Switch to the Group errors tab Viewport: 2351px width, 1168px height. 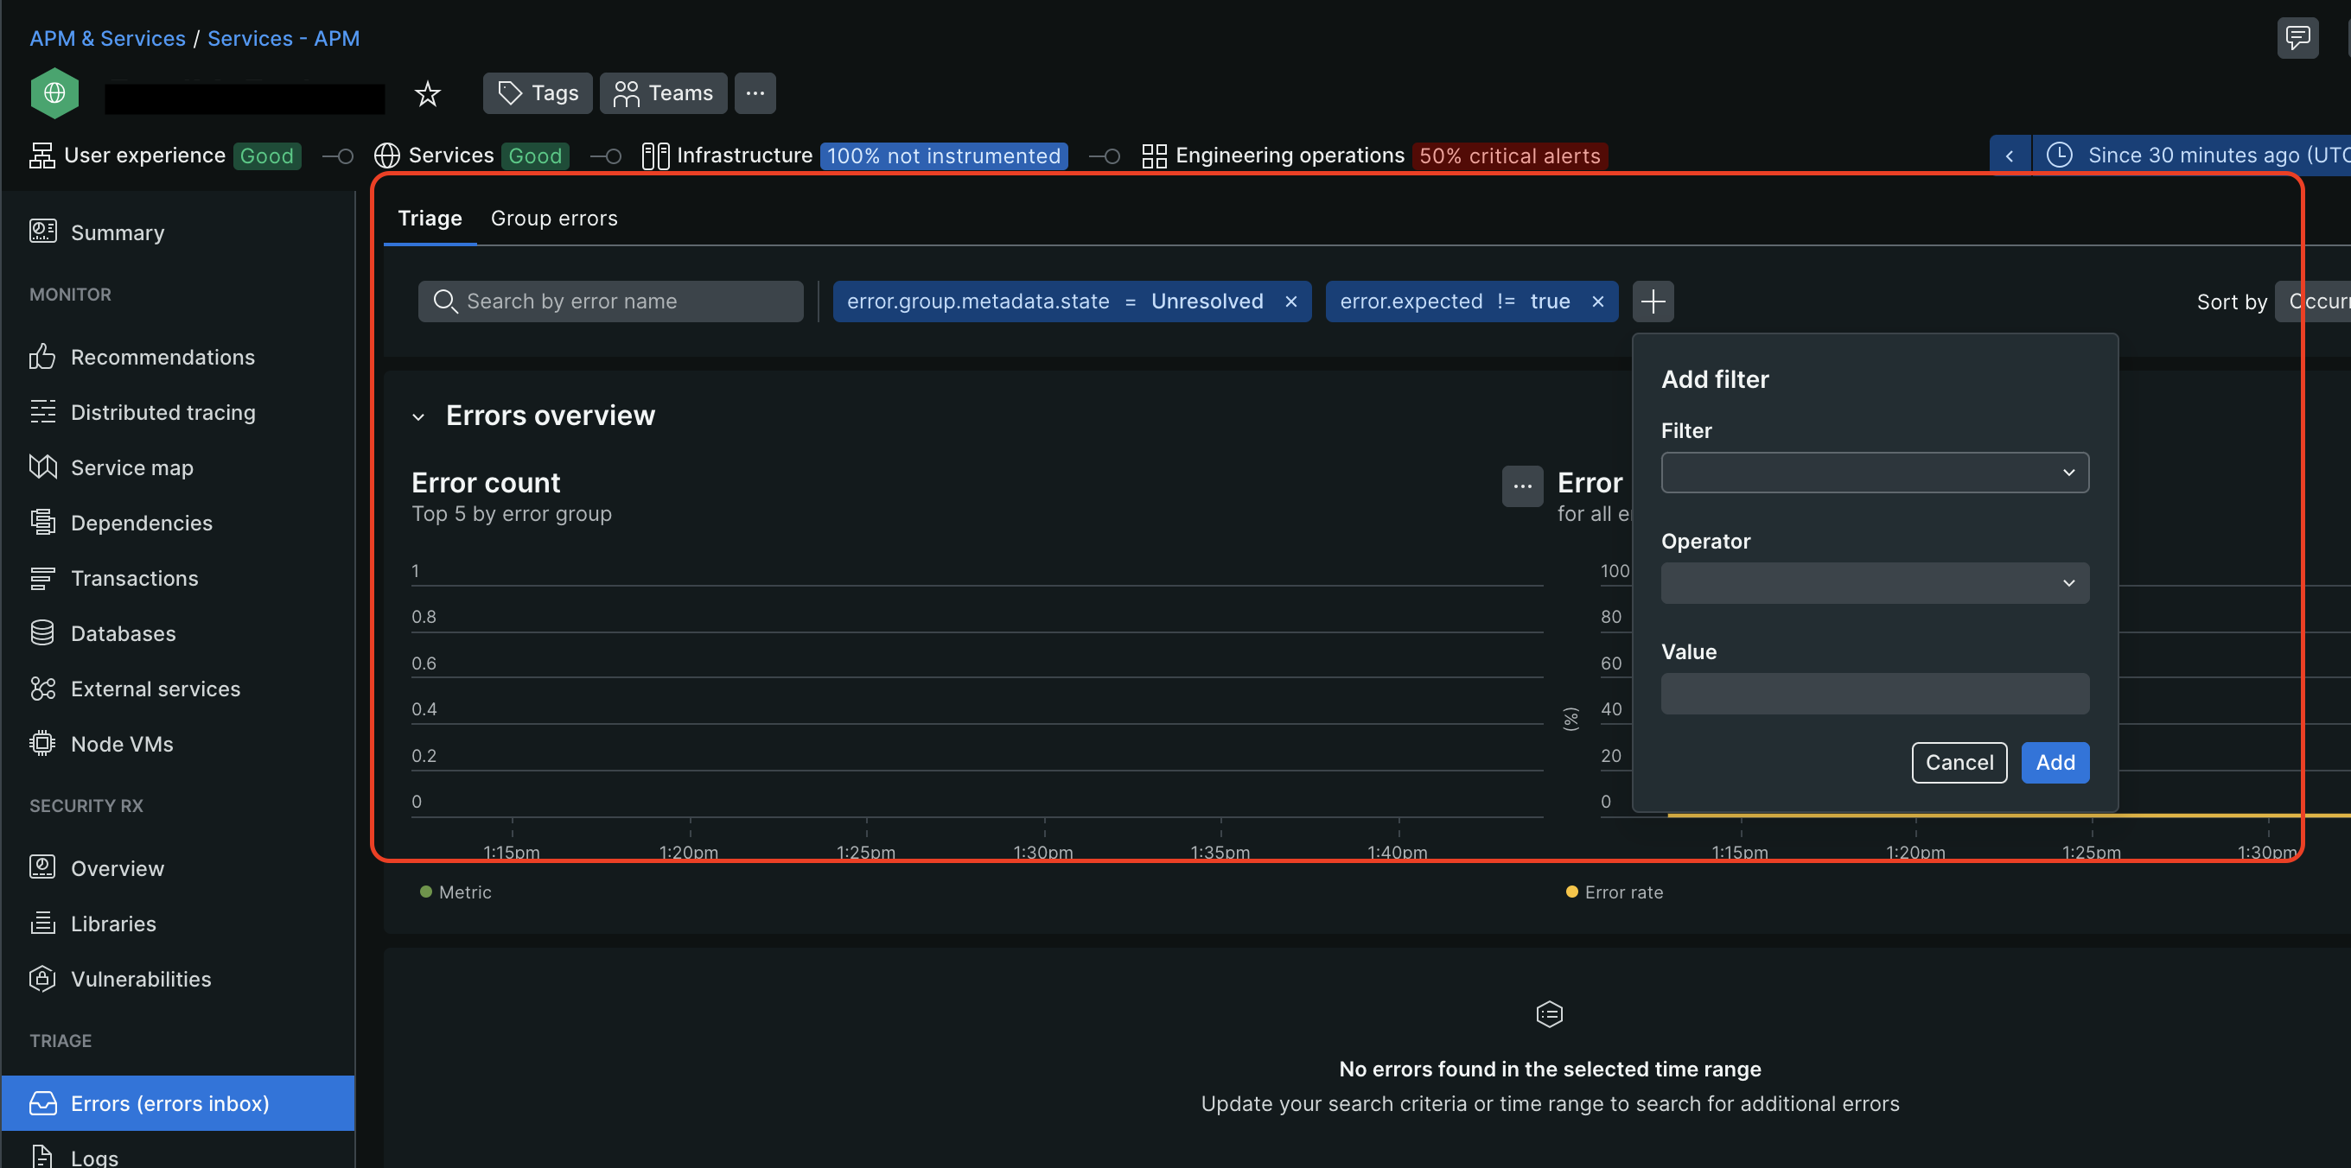pos(554,218)
